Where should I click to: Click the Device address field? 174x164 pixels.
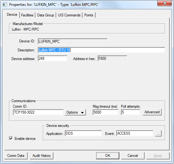pyautogui.click(x=53, y=58)
